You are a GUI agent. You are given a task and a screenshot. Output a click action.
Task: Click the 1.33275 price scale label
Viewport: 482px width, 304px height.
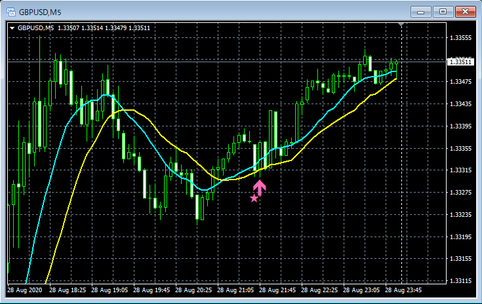pyautogui.click(x=460, y=192)
